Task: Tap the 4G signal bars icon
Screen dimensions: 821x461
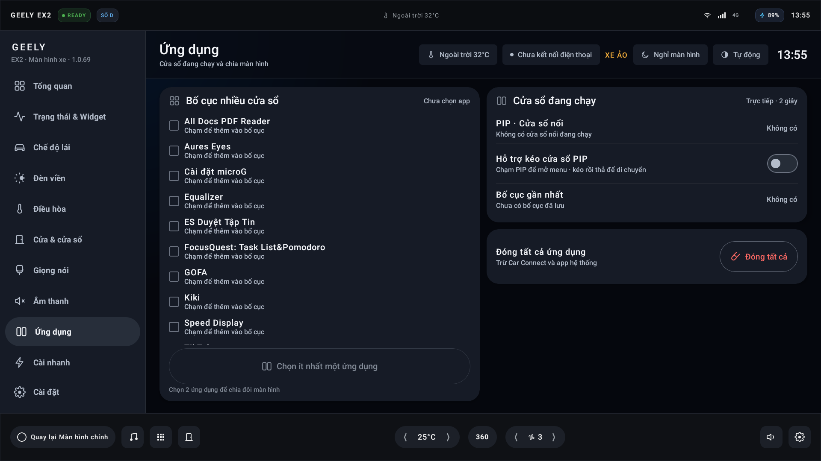Action: click(722, 15)
